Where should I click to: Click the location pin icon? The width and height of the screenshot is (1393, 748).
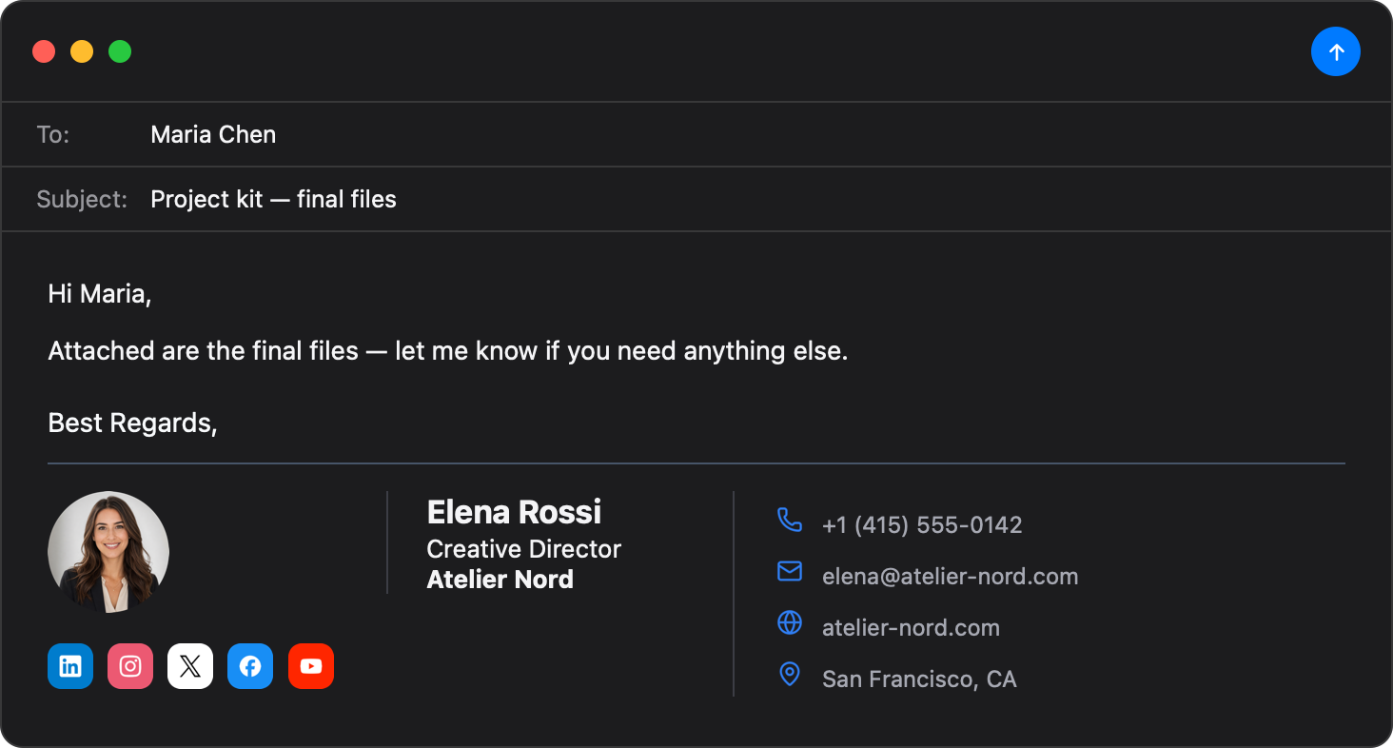pos(790,675)
